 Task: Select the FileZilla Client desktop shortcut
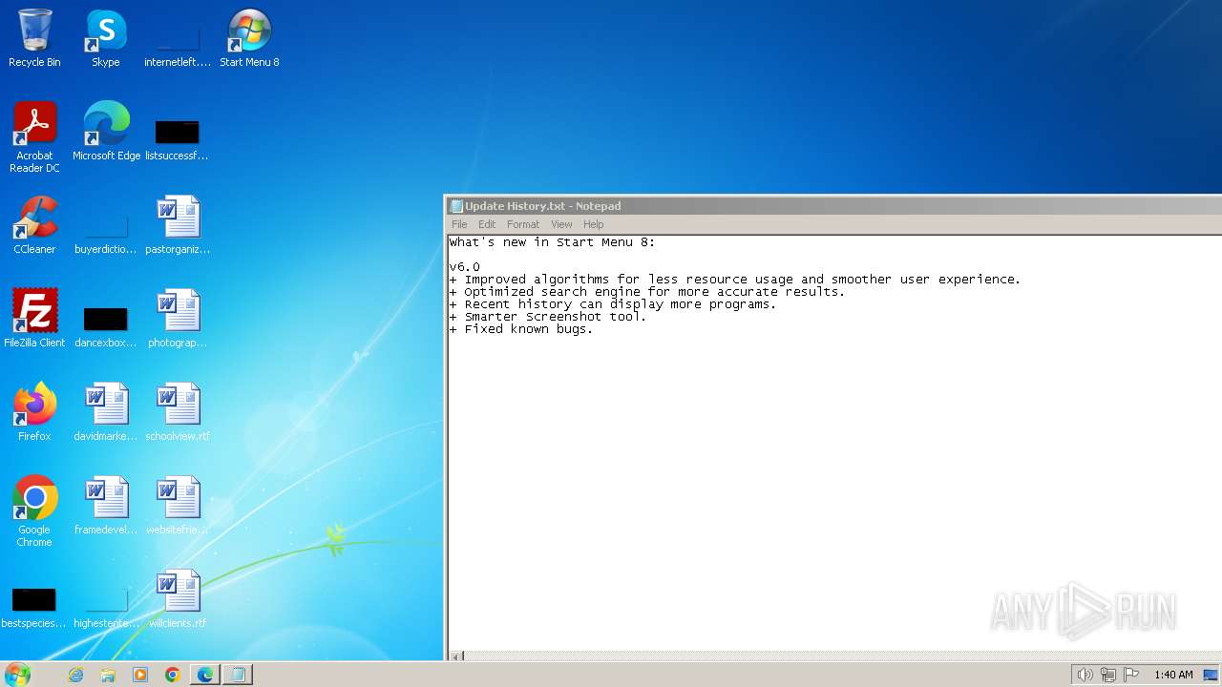tap(34, 319)
